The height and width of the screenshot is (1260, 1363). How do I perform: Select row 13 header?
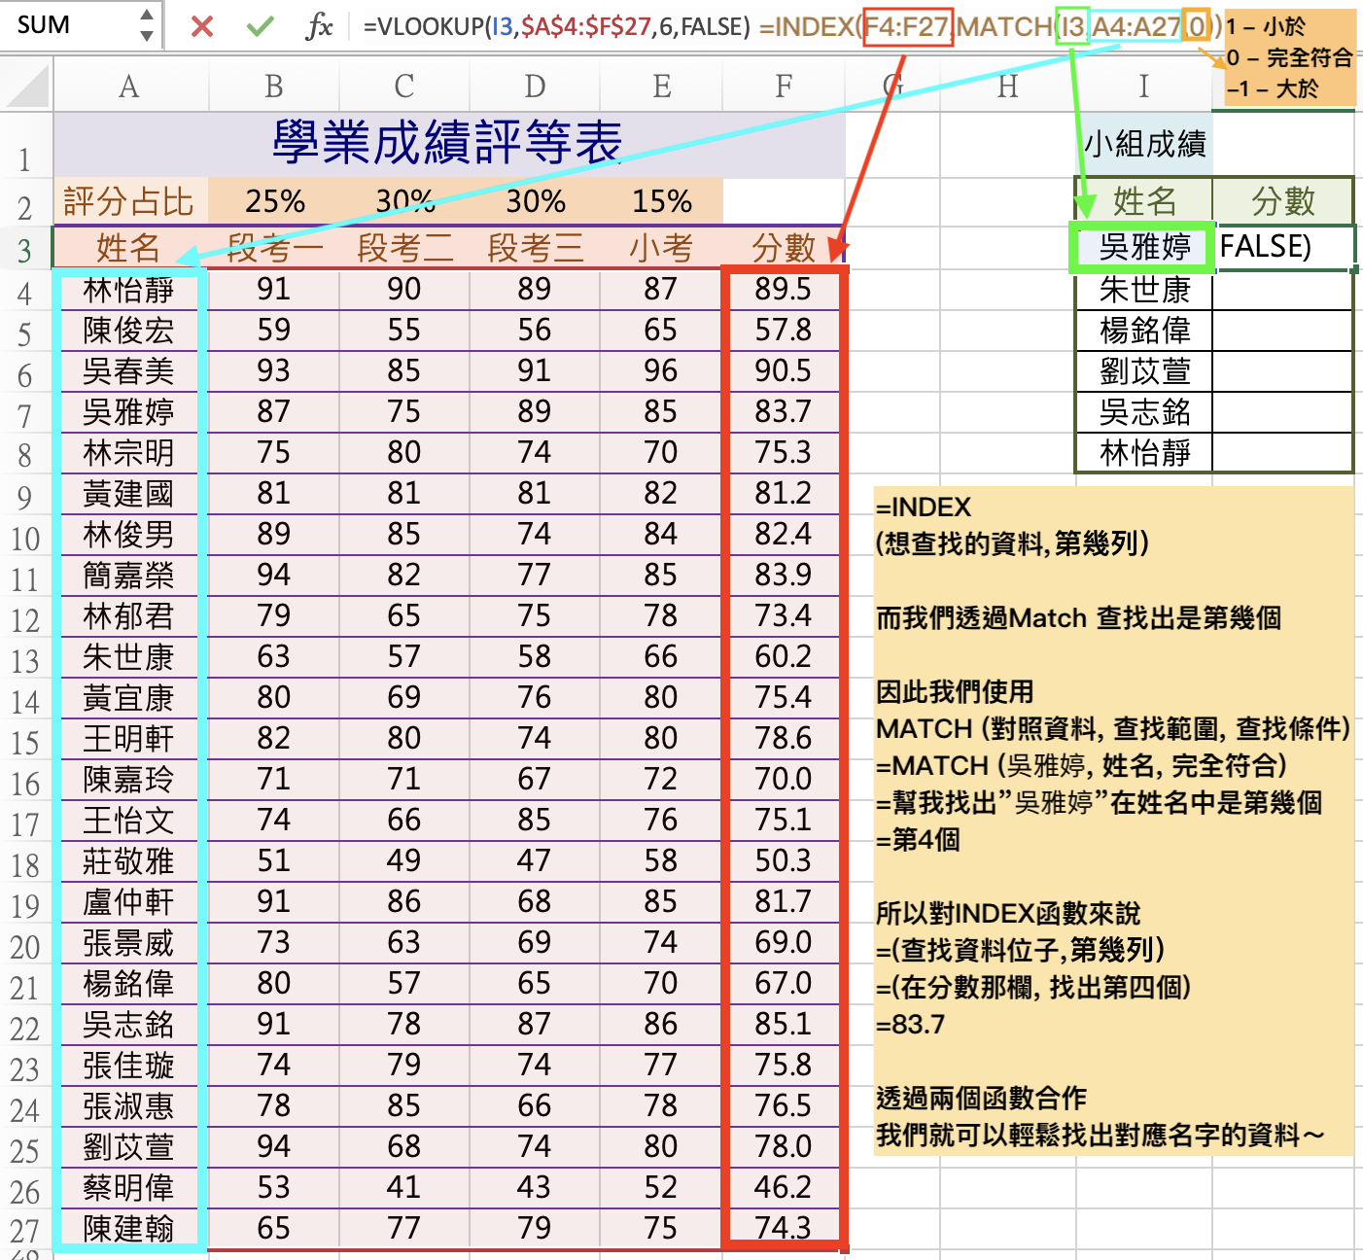tap(25, 660)
